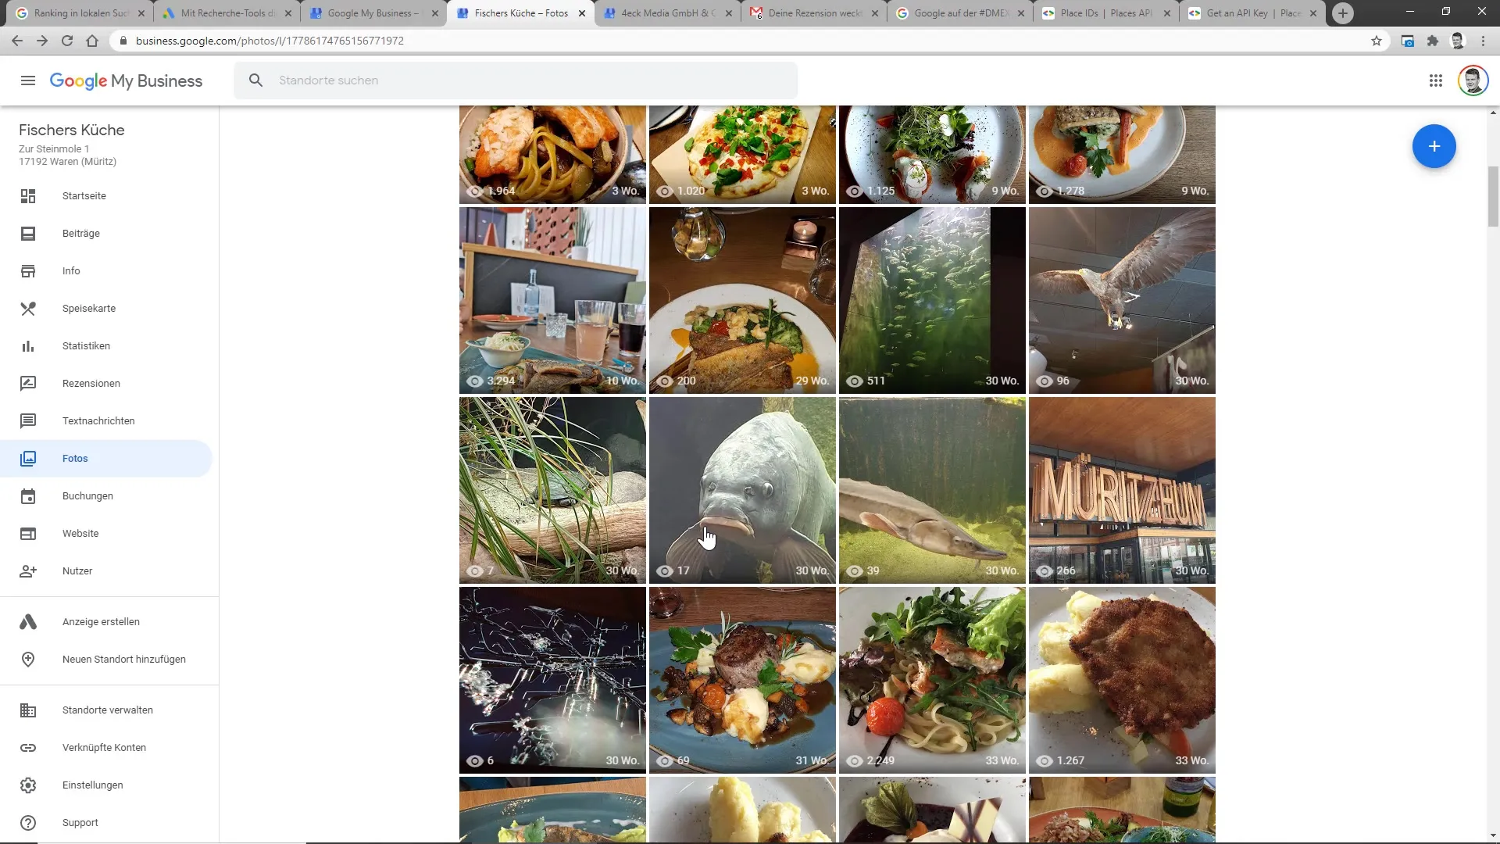This screenshot has height=844, width=1500.
Task: Open the turtle in grass photo, 7 views
Action: click(552, 490)
